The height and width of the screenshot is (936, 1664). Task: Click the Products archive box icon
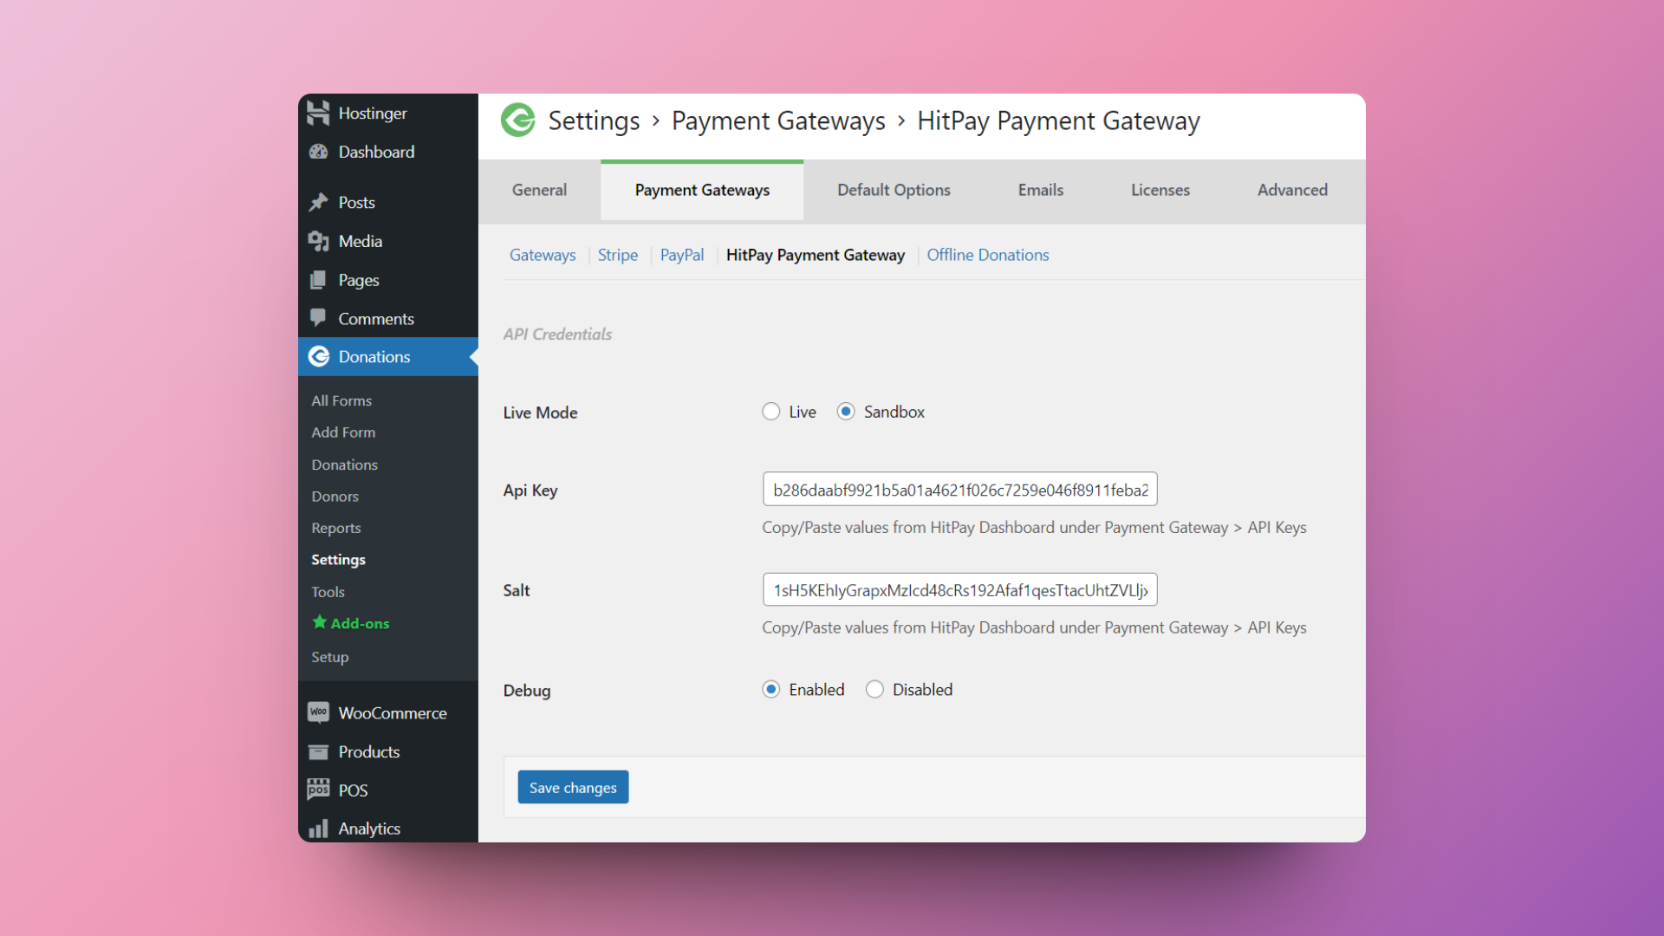pyautogui.click(x=318, y=751)
